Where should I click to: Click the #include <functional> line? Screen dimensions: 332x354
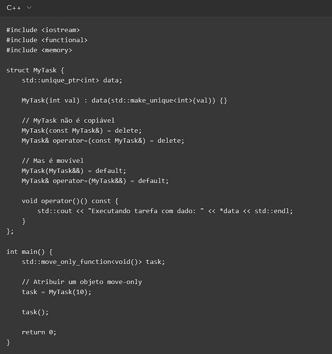47,40
